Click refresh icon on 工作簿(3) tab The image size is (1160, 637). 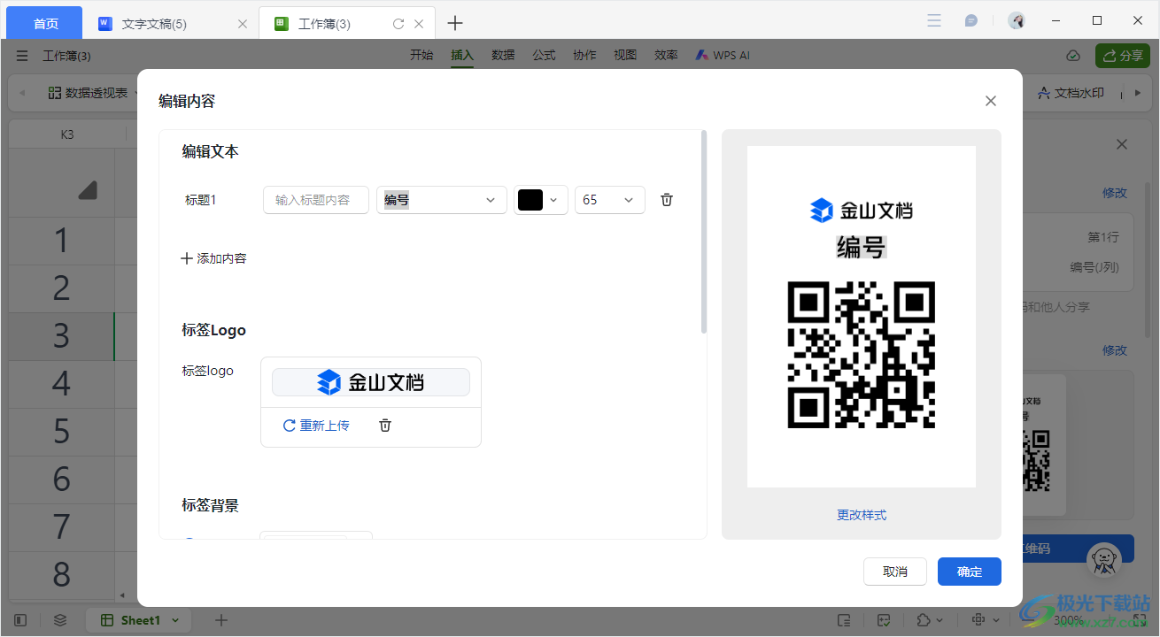tap(398, 24)
